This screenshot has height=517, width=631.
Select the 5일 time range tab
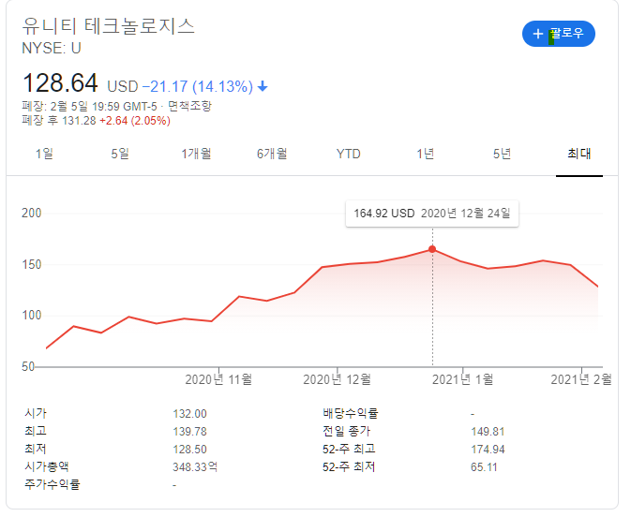[x=120, y=154]
